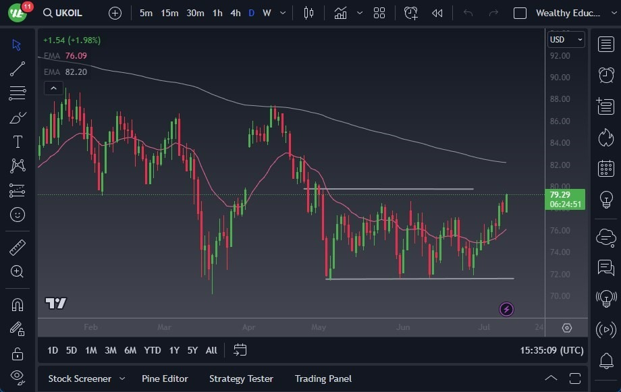
Task: Toggle magnet mode on
Action: tap(18, 304)
